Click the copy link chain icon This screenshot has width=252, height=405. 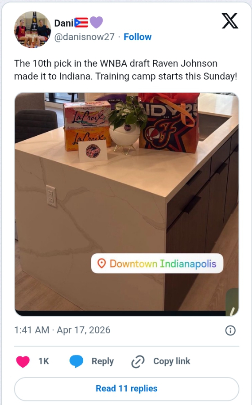pyautogui.click(x=138, y=361)
